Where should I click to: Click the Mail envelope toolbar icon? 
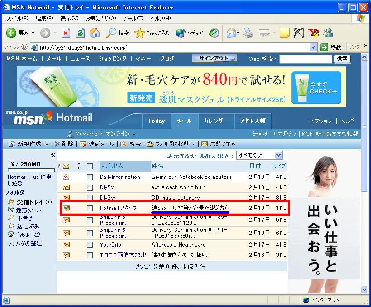point(231,33)
